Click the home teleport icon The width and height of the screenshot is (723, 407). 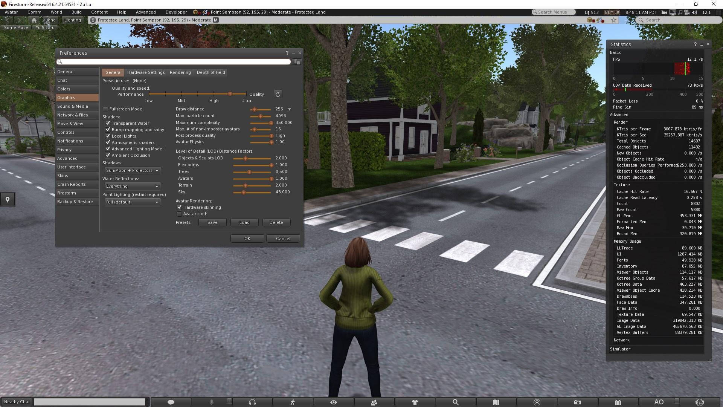tap(34, 20)
